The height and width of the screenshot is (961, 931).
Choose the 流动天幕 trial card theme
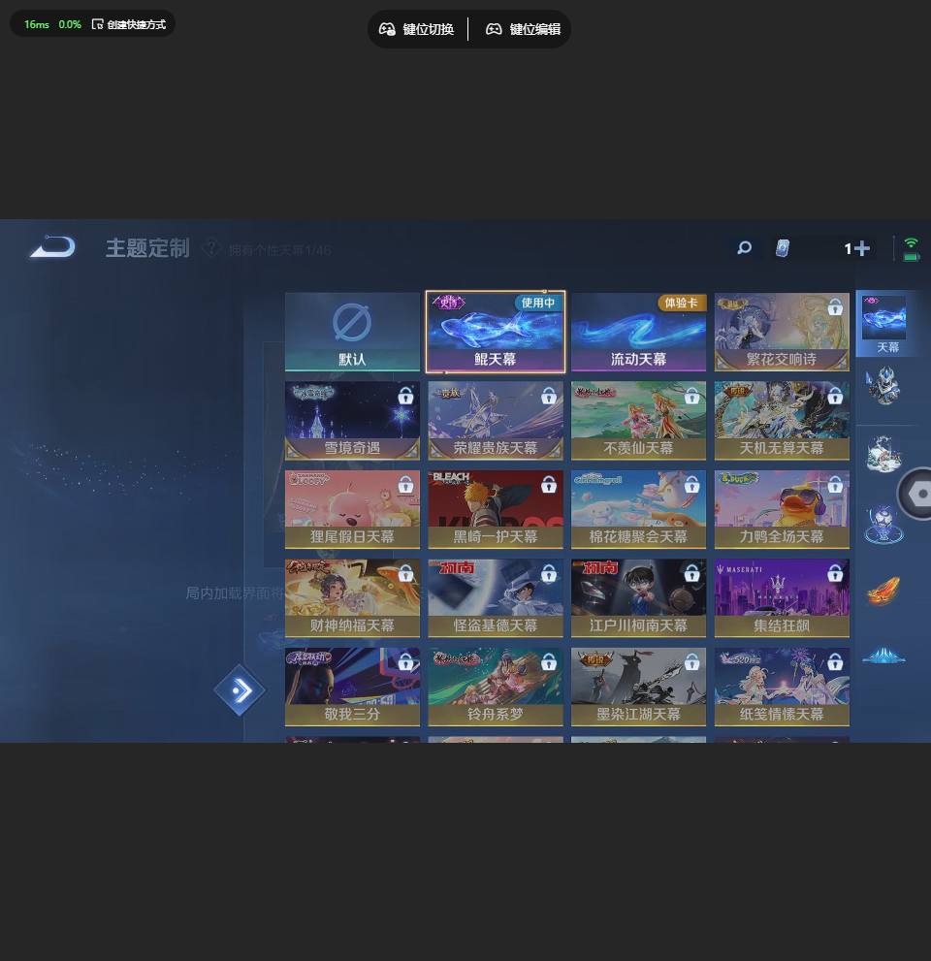(x=638, y=332)
